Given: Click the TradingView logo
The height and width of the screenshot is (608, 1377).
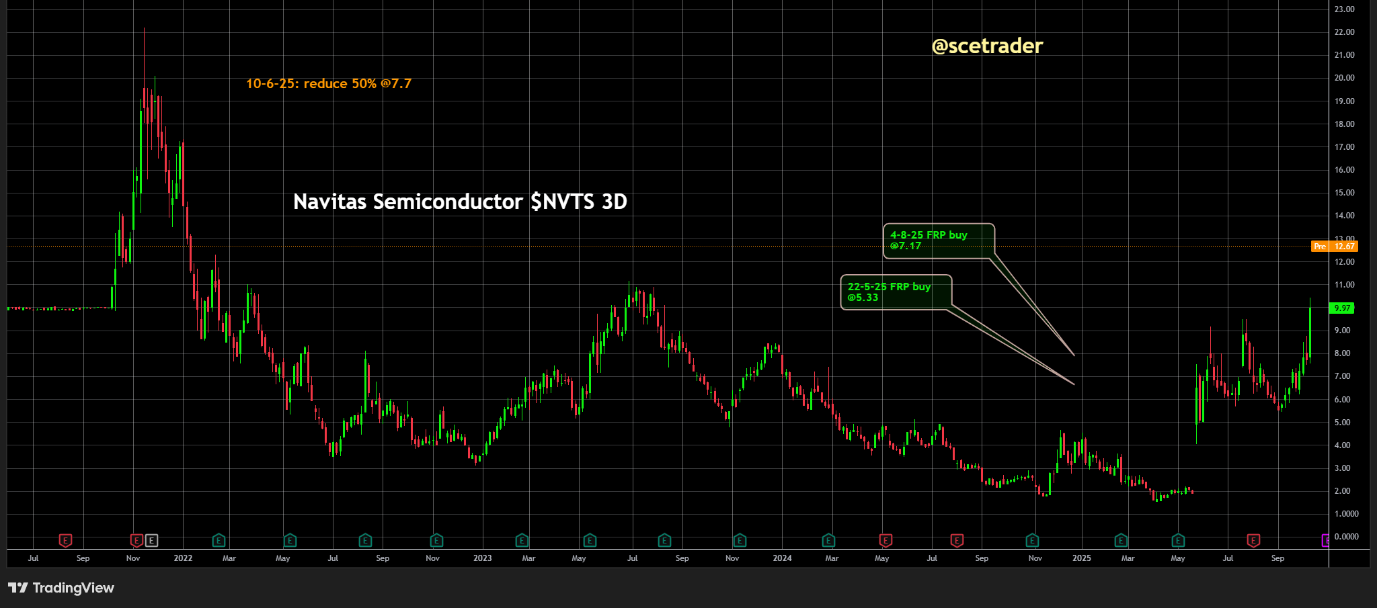Looking at the screenshot, I should point(61,588).
